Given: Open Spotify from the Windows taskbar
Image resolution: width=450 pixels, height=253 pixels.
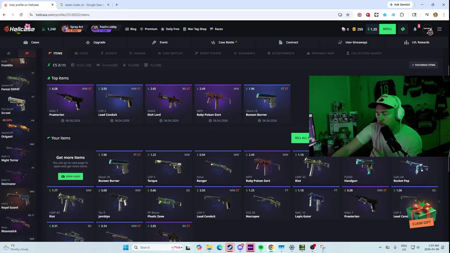Looking at the screenshot, I should coord(261,247).
